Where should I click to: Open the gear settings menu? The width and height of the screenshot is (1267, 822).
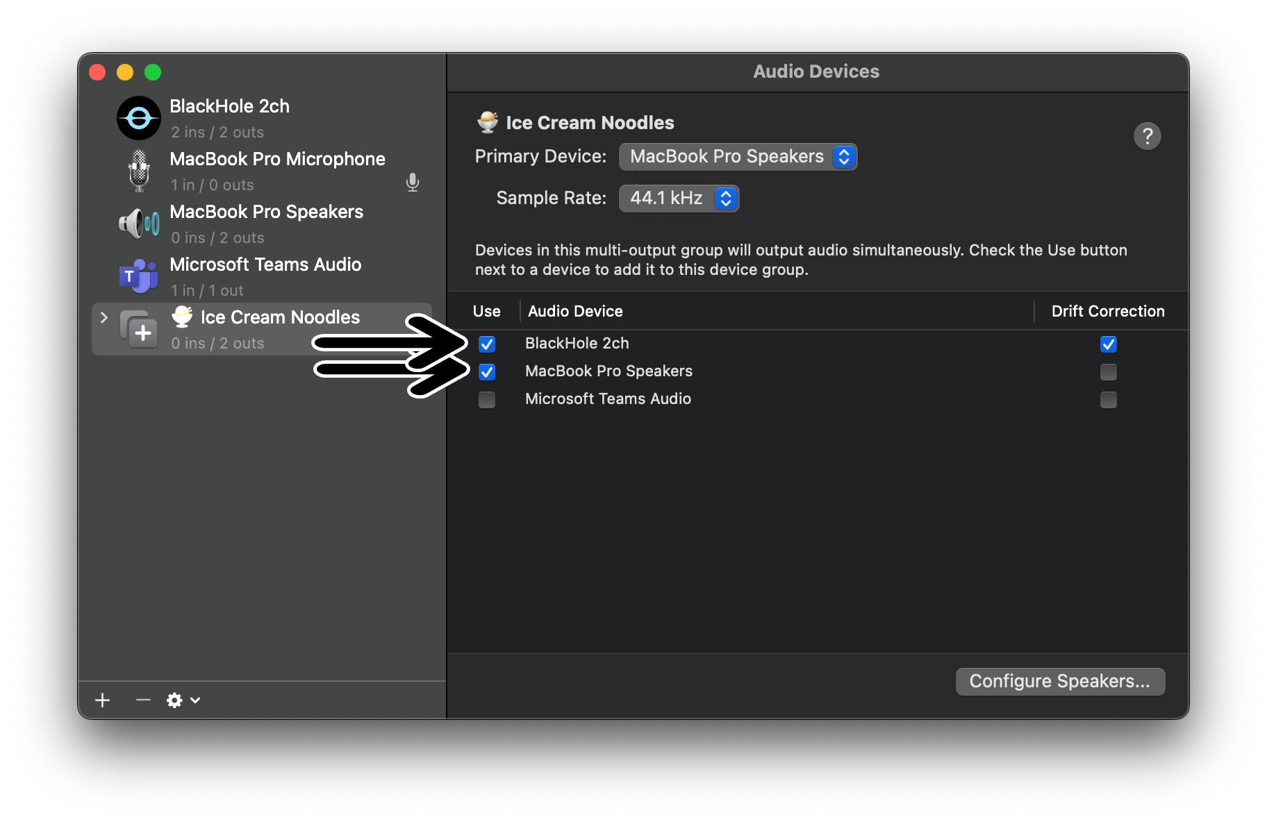coord(174,700)
